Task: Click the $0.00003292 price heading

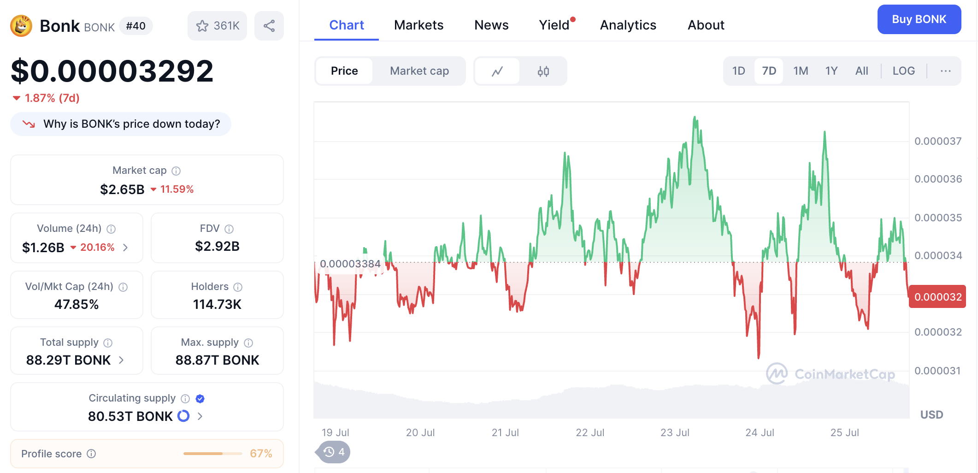Action: pyautogui.click(x=112, y=71)
